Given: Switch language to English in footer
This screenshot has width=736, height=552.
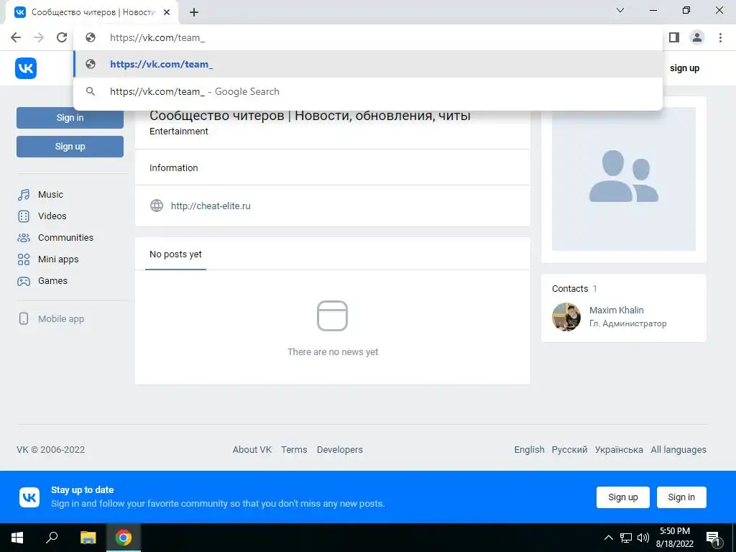Looking at the screenshot, I should point(530,450).
